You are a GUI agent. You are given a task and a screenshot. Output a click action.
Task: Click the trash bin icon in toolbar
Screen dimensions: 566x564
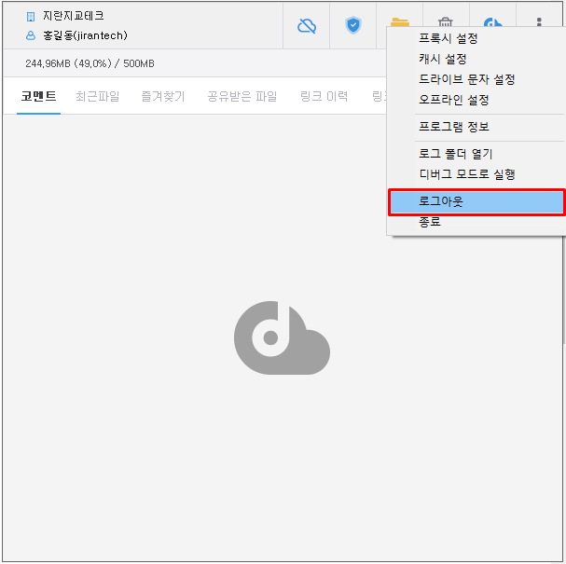click(446, 21)
